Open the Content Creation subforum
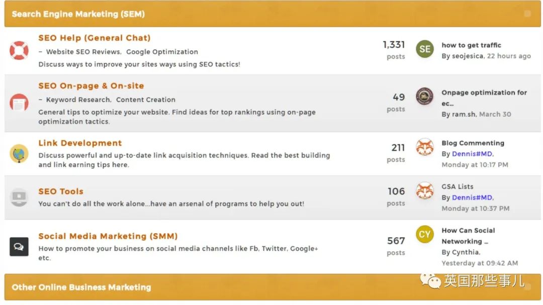This screenshot has width=543, height=305. (x=146, y=99)
